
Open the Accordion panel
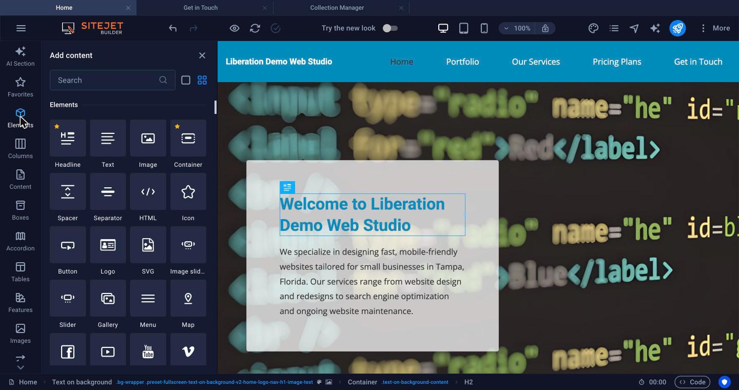pos(21,241)
